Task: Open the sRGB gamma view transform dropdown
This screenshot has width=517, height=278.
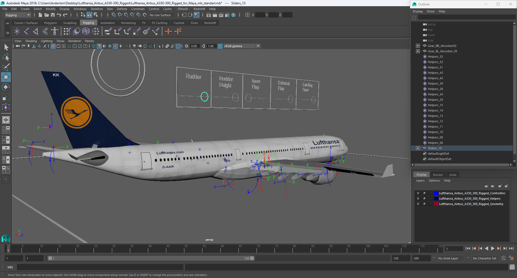Action: (x=242, y=46)
